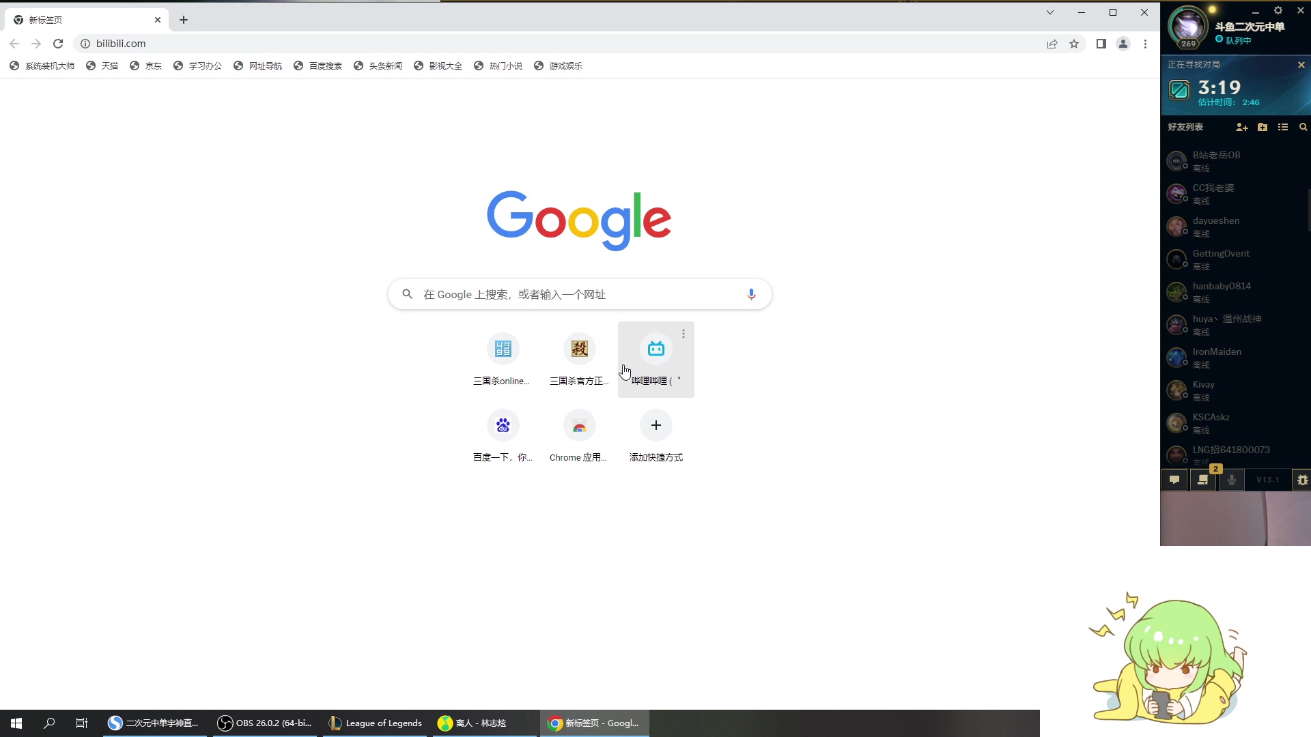
Task: Open the 游戏娱乐 bookmark
Action: click(559, 66)
